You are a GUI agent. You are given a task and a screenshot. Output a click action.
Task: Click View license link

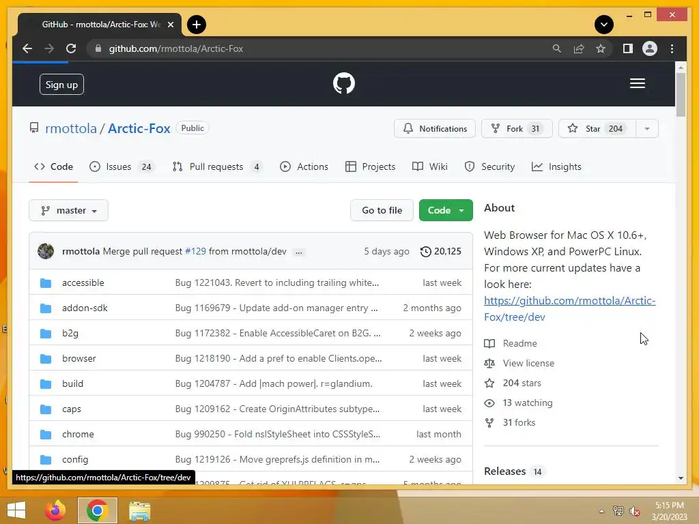[x=519, y=363]
